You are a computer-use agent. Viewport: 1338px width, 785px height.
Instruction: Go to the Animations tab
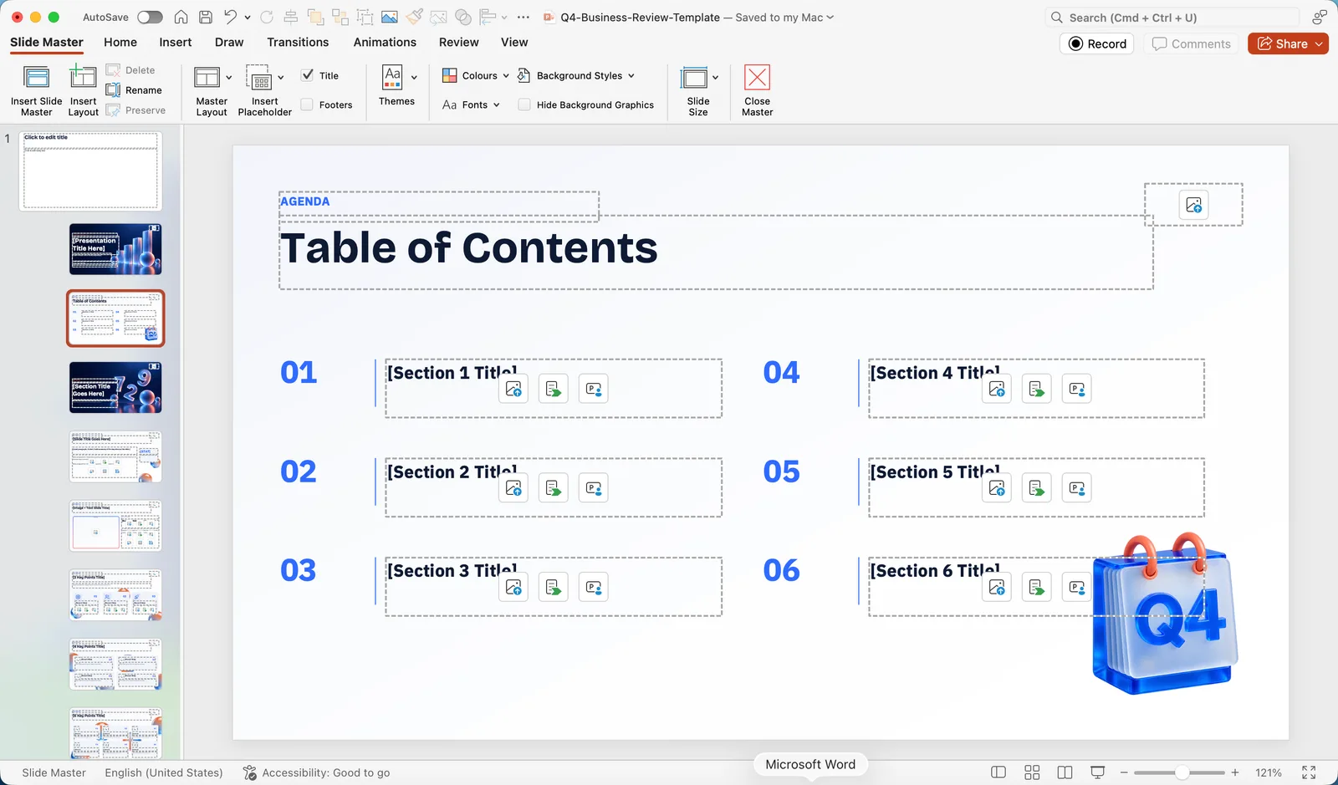[385, 42]
